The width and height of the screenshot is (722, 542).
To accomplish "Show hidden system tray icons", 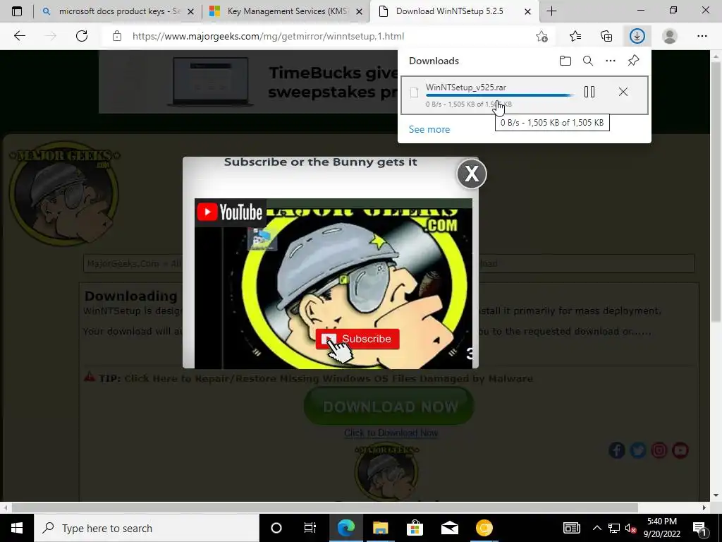I will (596, 528).
